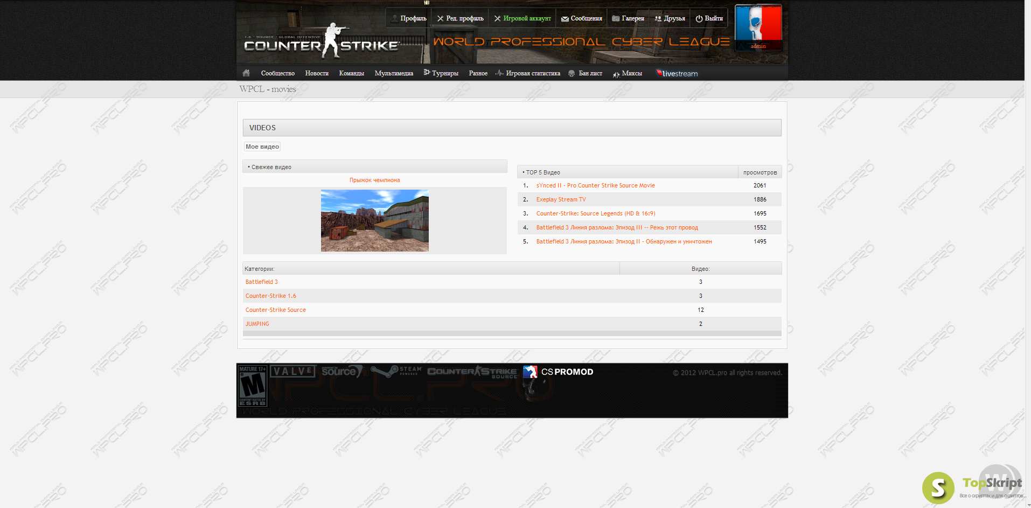Click the livestream logo
The width and height of the screenshot is (1031, 508).
677,73
